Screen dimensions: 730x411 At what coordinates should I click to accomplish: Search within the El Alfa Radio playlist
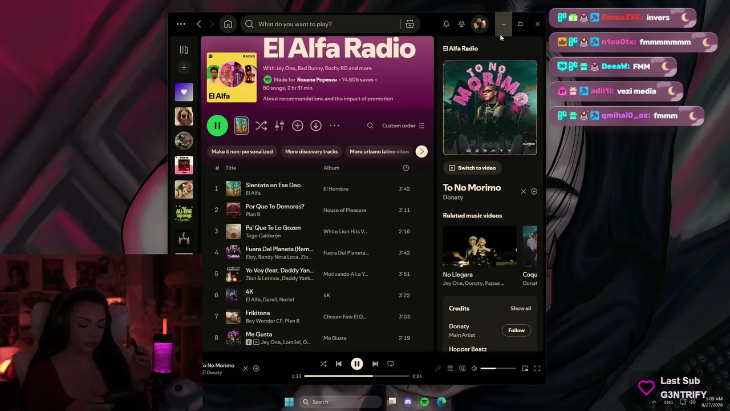tap(370, 126)
